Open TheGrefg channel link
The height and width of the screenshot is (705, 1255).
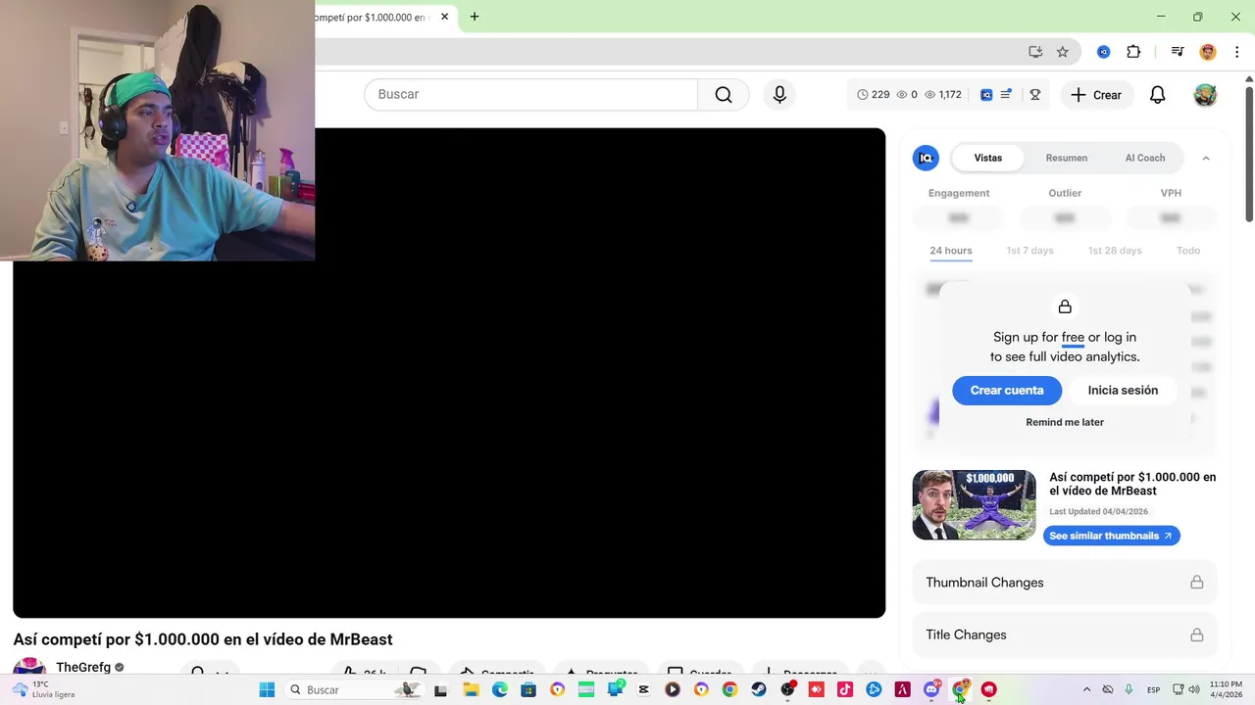tap(83, 668)
